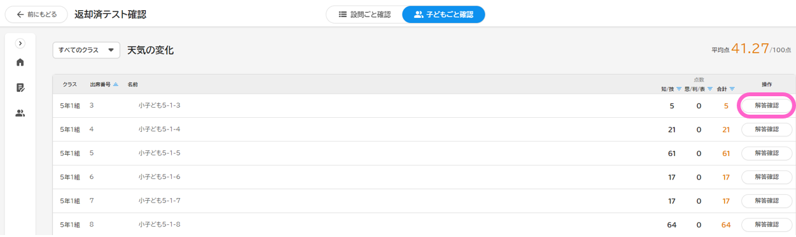Open 解答確認 for 小子ども5-1-3
This screenshot has height=237, width=796.
[767, 106]
